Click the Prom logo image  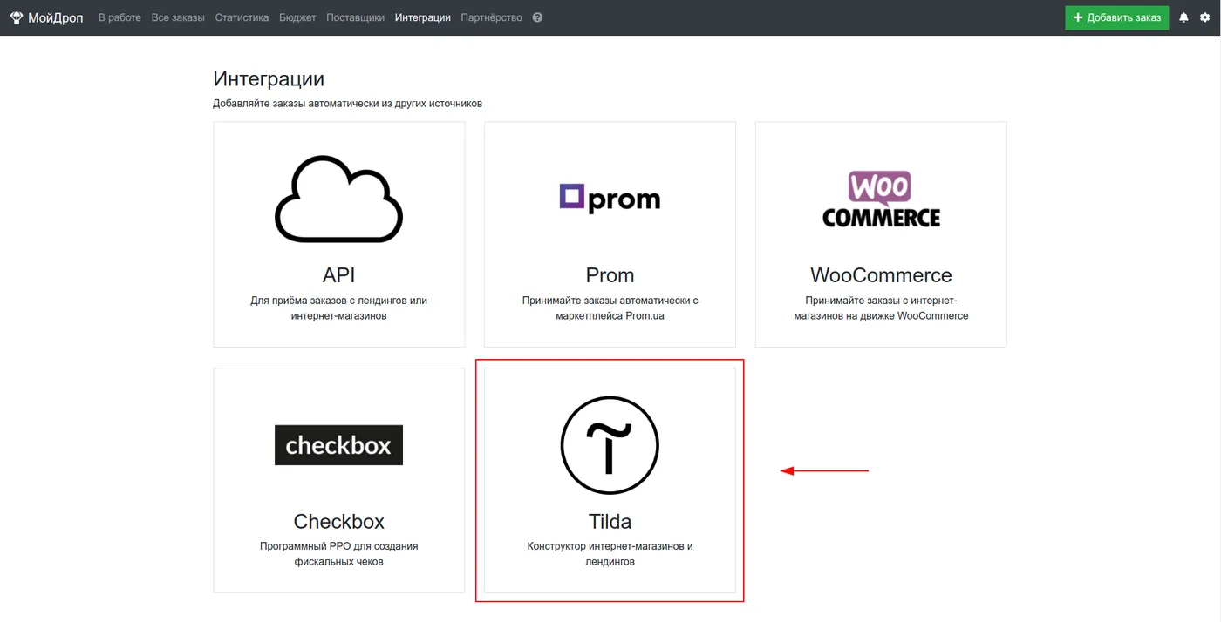(x=610, y=199)
